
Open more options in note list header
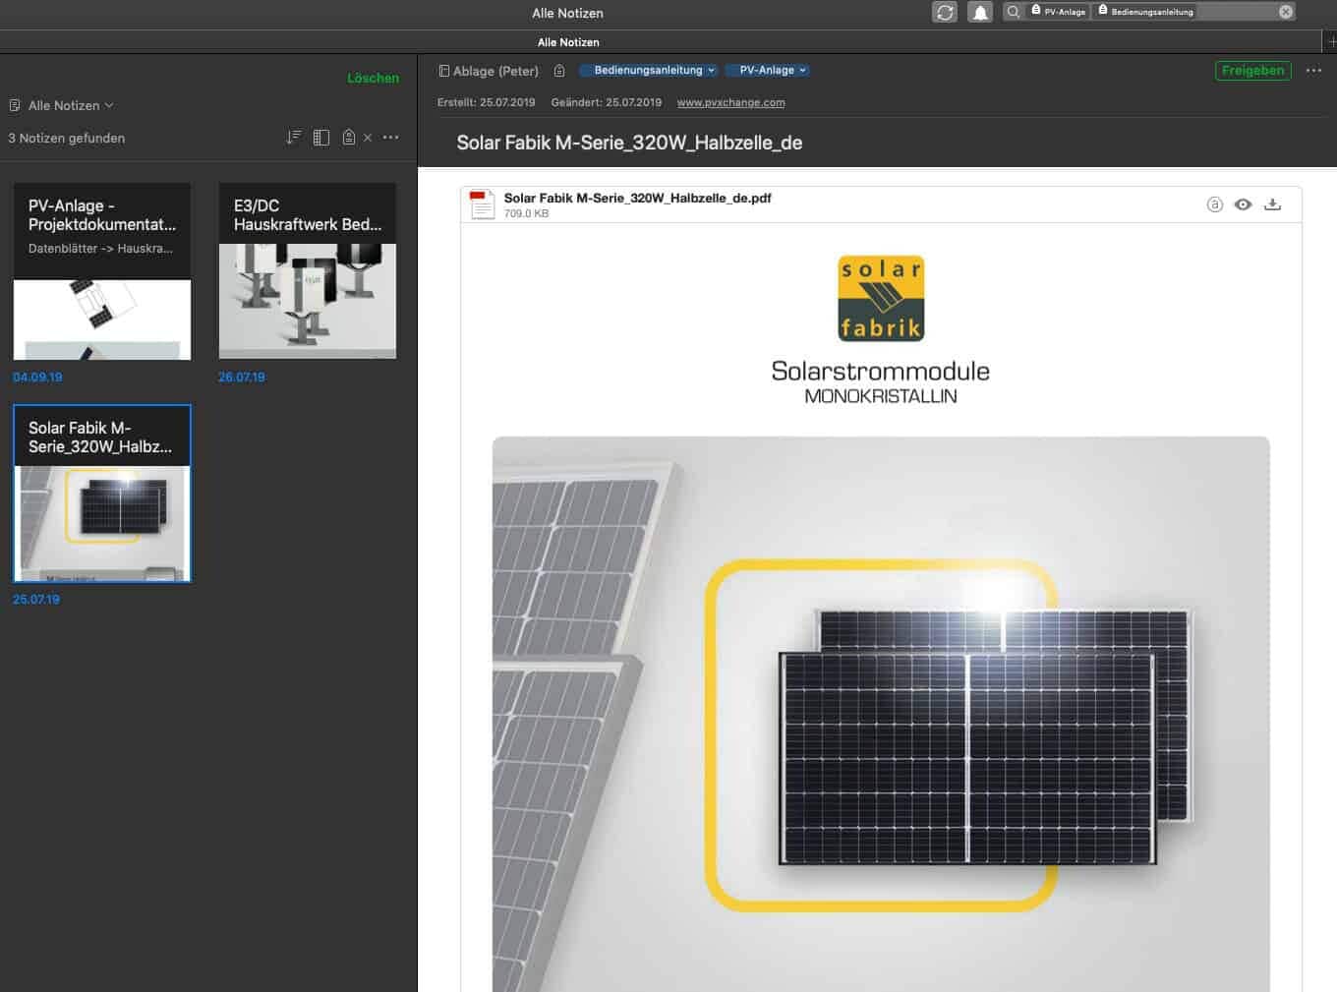[390, 138]
